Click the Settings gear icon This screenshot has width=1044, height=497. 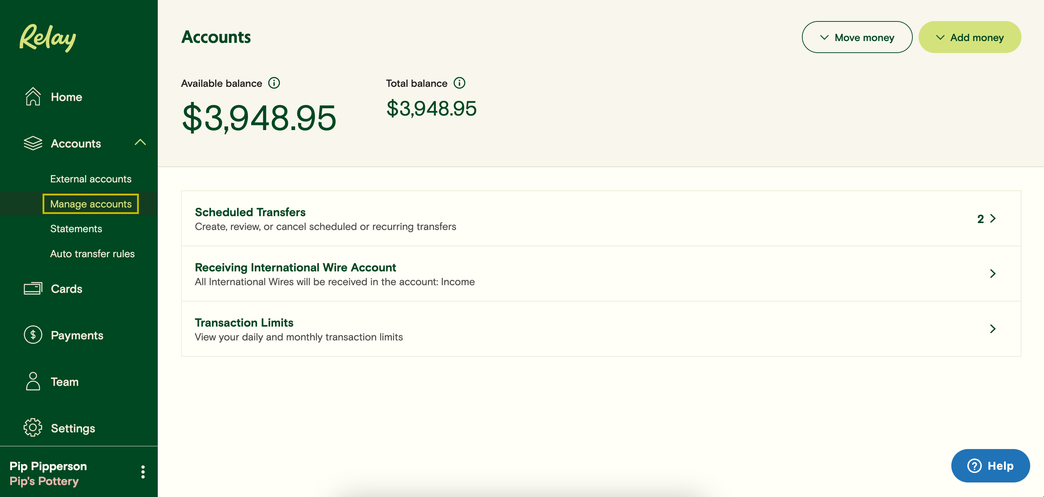click(33, 428)
